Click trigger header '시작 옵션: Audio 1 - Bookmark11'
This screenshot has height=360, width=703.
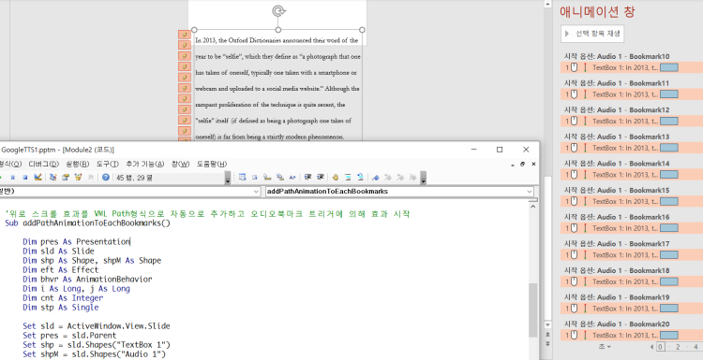pyautogui.click(x=617, y=83)
